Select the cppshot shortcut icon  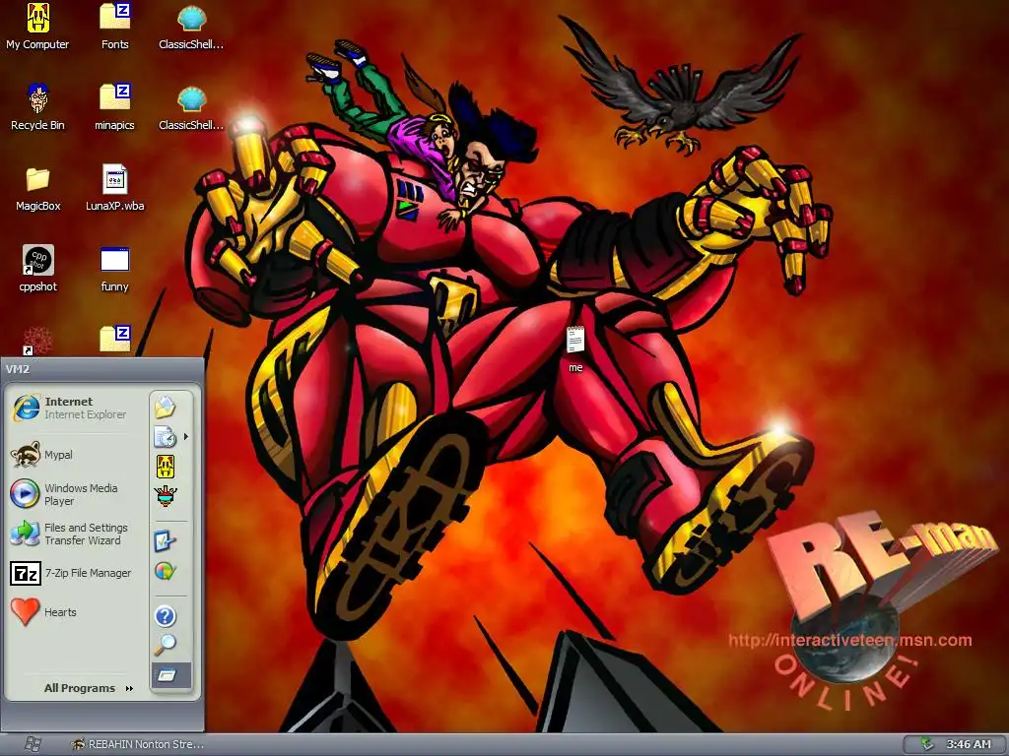tap(38, 269)
